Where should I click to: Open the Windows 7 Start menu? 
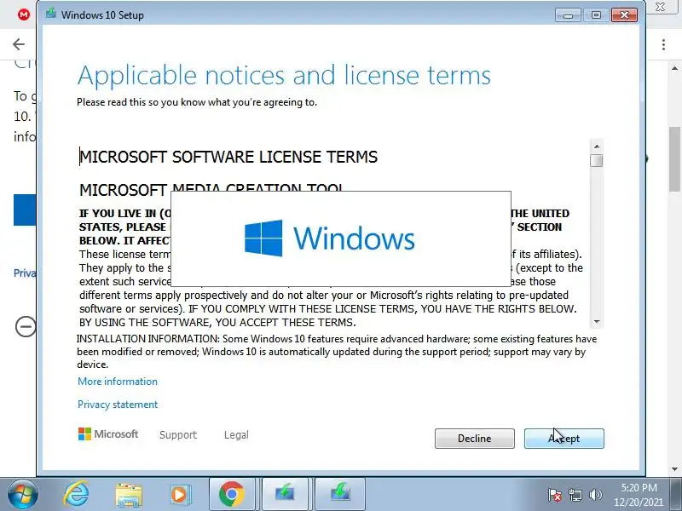tap(22, 495)
